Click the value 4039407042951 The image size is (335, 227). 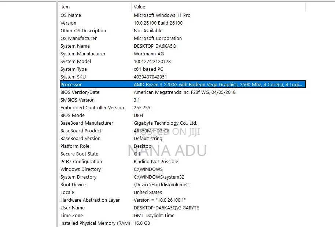click(x=150, y=77)
